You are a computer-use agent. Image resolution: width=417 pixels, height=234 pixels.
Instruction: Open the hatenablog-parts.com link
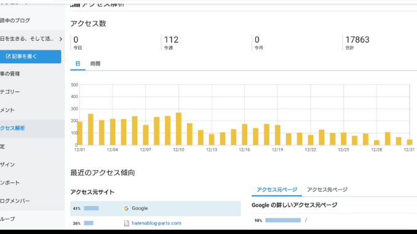point(156,223)
